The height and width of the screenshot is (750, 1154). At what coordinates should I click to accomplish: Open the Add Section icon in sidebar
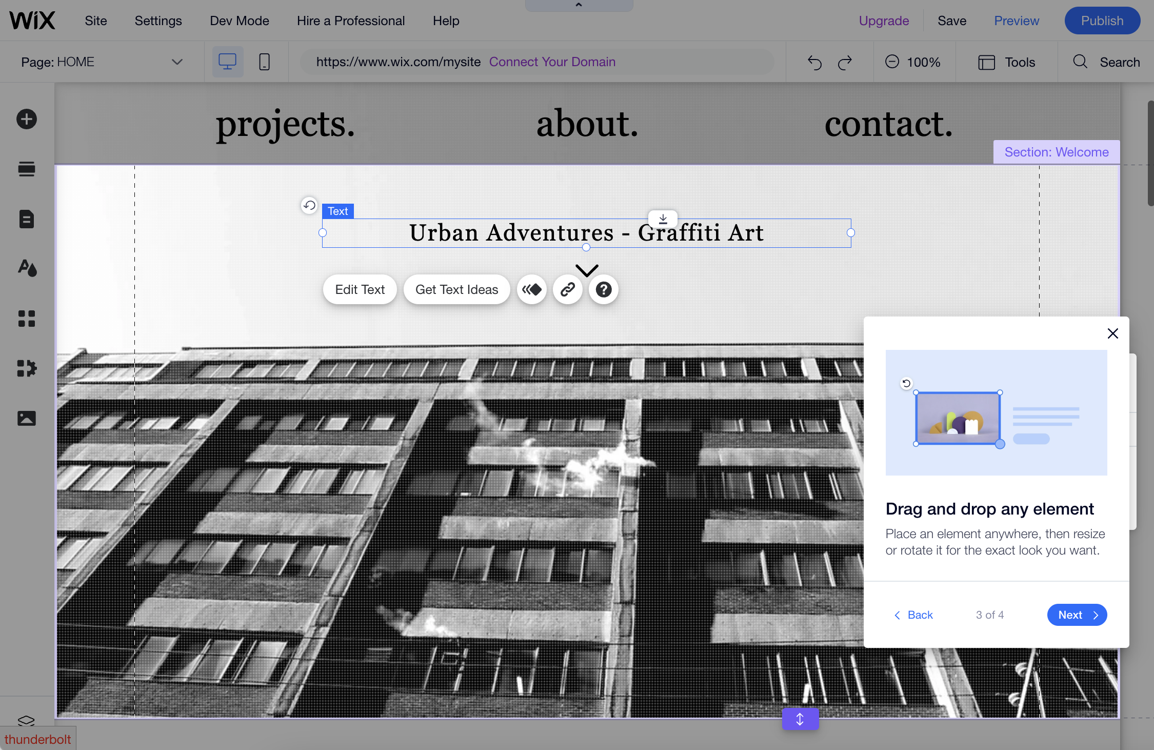point(27,169)
